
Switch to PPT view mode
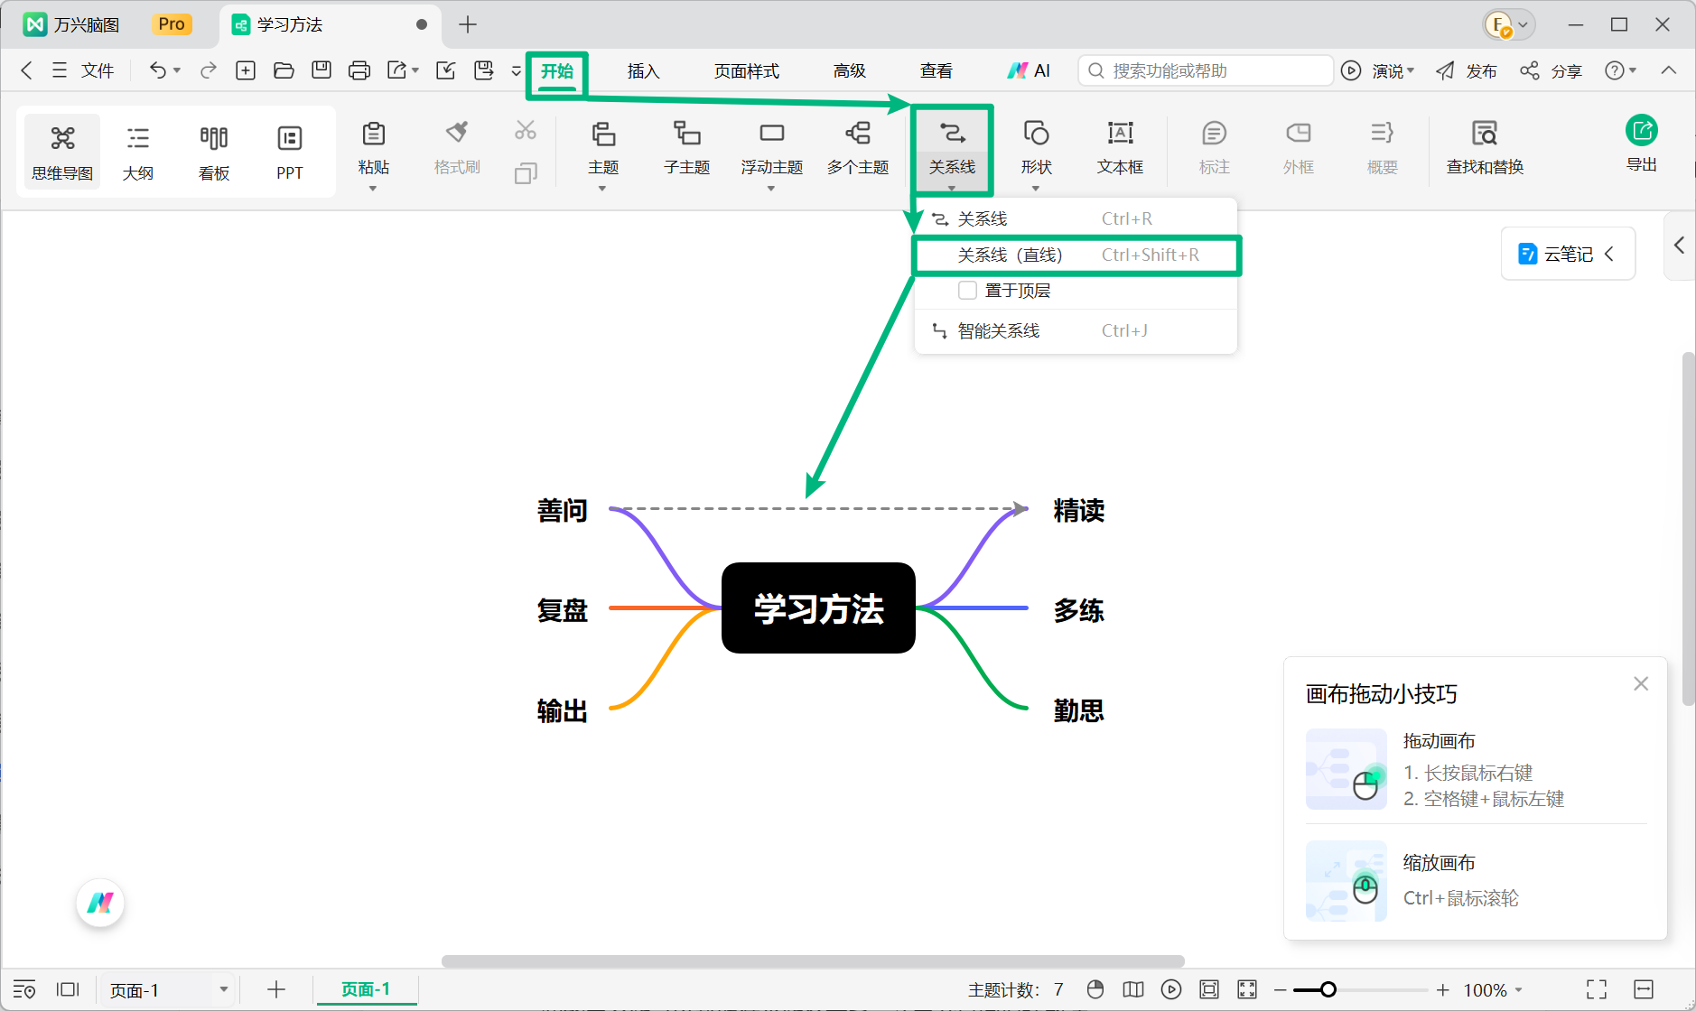(290, 152)
